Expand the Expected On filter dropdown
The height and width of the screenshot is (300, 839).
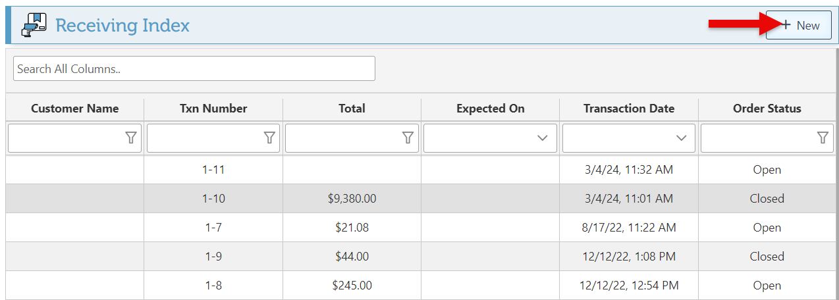(x=543, y=138)
